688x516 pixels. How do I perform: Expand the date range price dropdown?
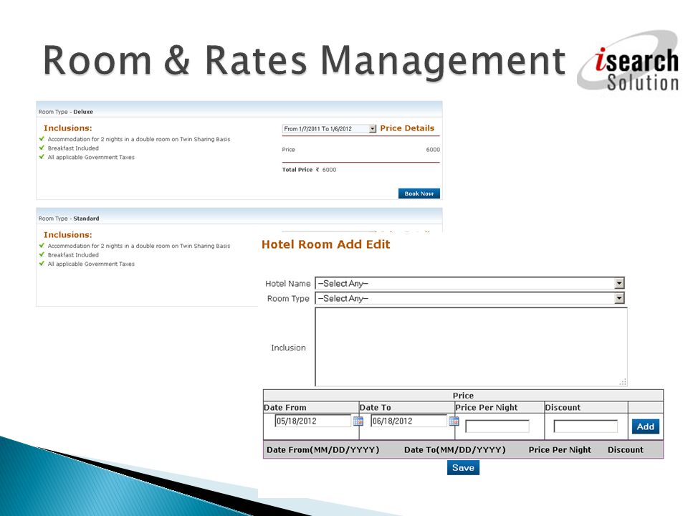(329, 128)
